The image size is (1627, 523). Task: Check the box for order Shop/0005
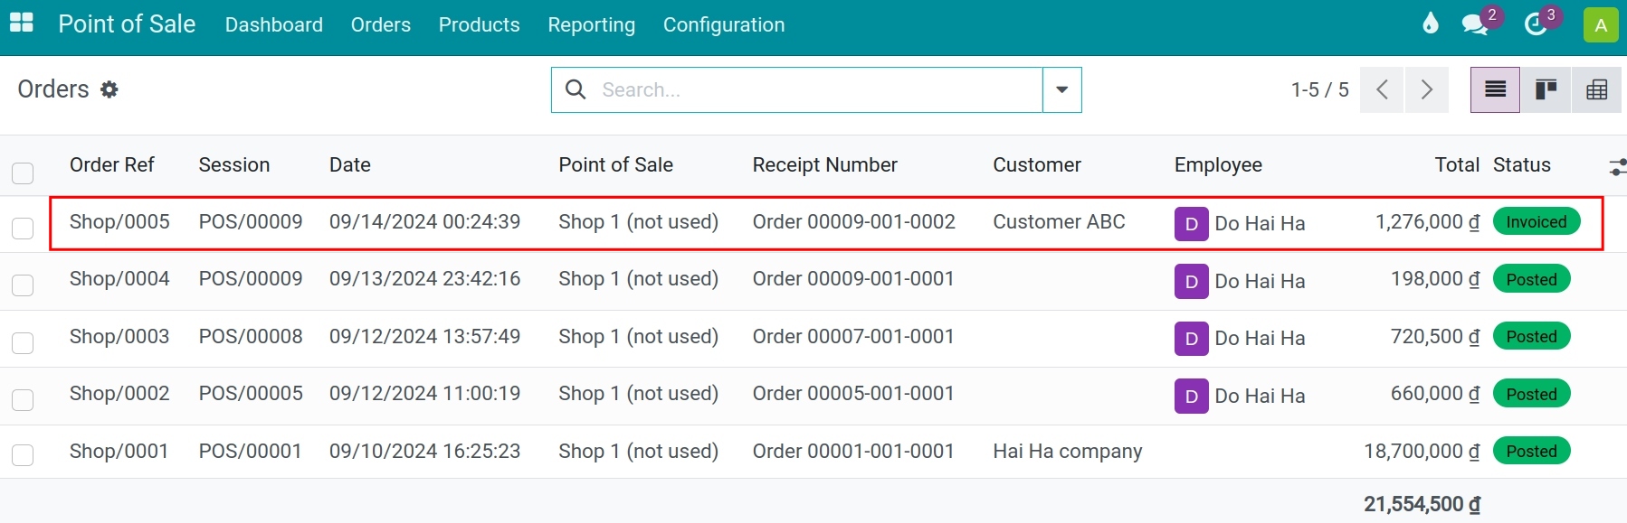23,228
